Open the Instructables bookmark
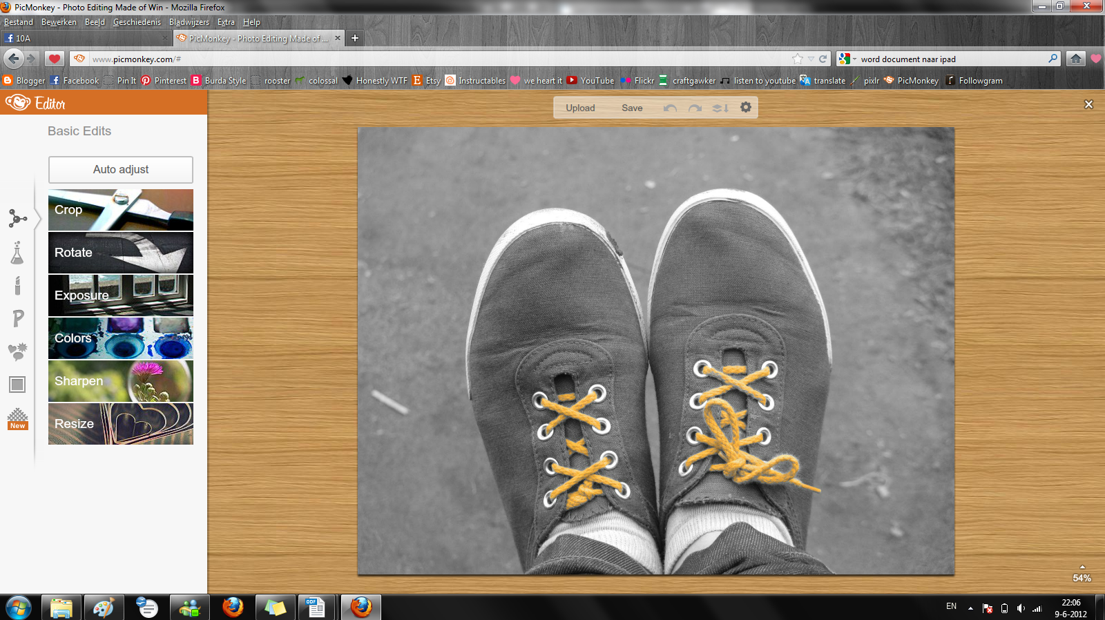Viewport: 1105px width, 620px height. click(475, 81)
